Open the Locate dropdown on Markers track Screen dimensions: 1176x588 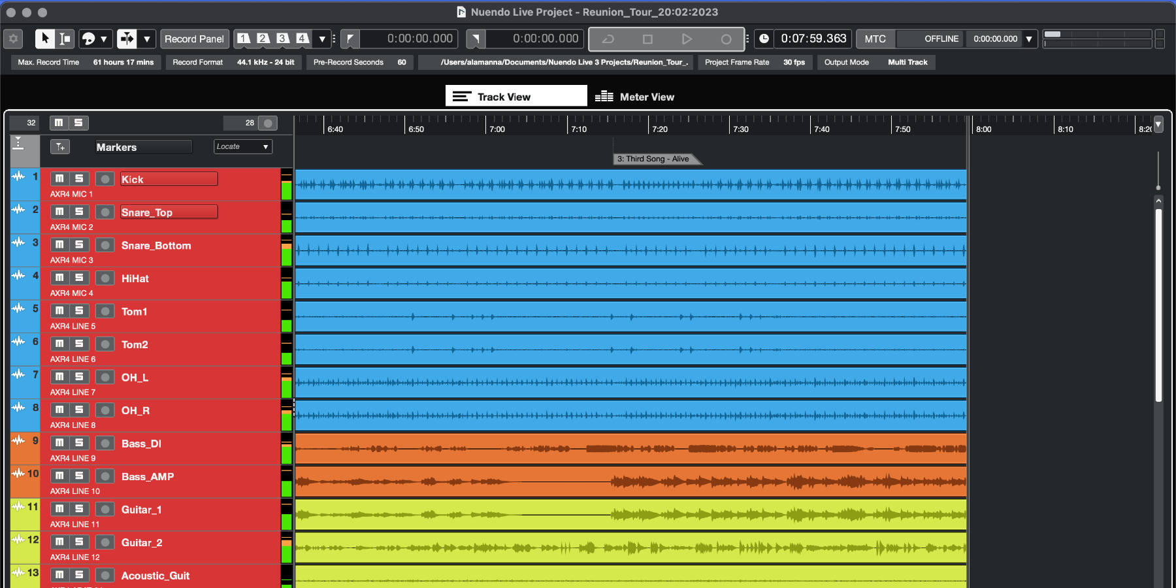click(242, 147)
